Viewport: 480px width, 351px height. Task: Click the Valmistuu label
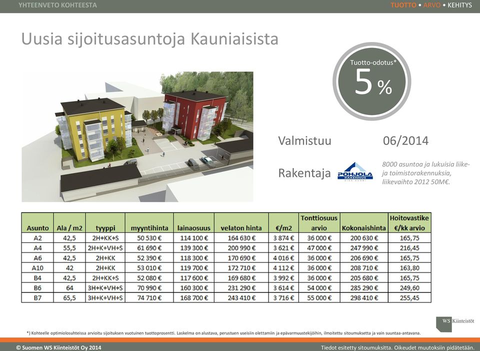point(304,141)
